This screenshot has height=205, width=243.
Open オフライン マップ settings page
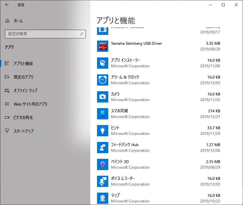tap(45, 90)
